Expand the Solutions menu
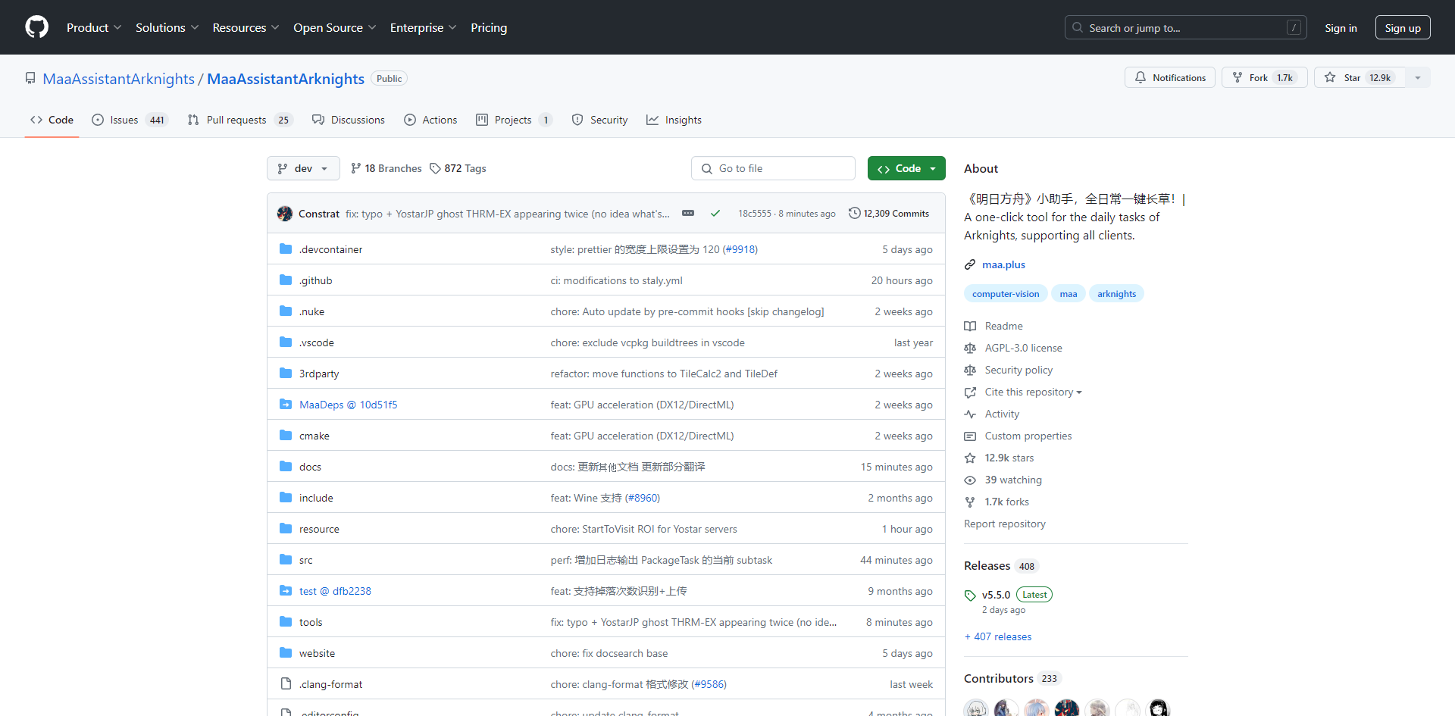The width and height of the screenshot is (1455, 716). coord(167,27)
